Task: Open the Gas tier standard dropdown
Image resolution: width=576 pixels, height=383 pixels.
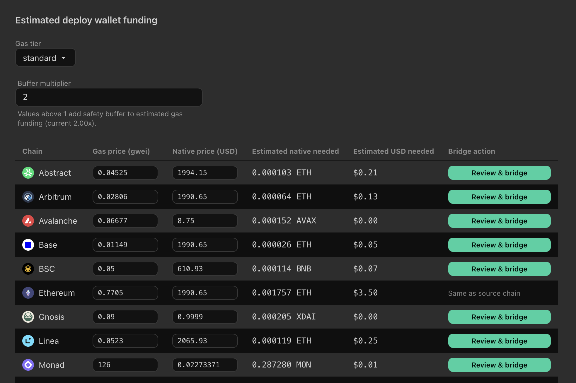Action: 45,58
